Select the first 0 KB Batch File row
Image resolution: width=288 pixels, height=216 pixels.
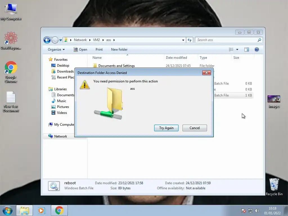click(233, 83)
